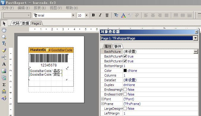Screen dimensions: 201x116
Task: Insert a sum aggregate object
Action: pyautogui.click(x=4, y=85)
